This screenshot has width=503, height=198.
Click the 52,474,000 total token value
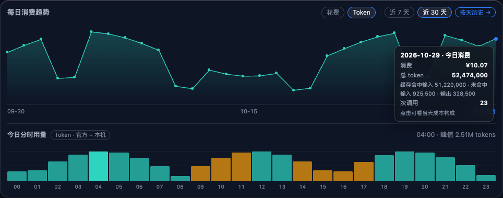coord(470,76)
